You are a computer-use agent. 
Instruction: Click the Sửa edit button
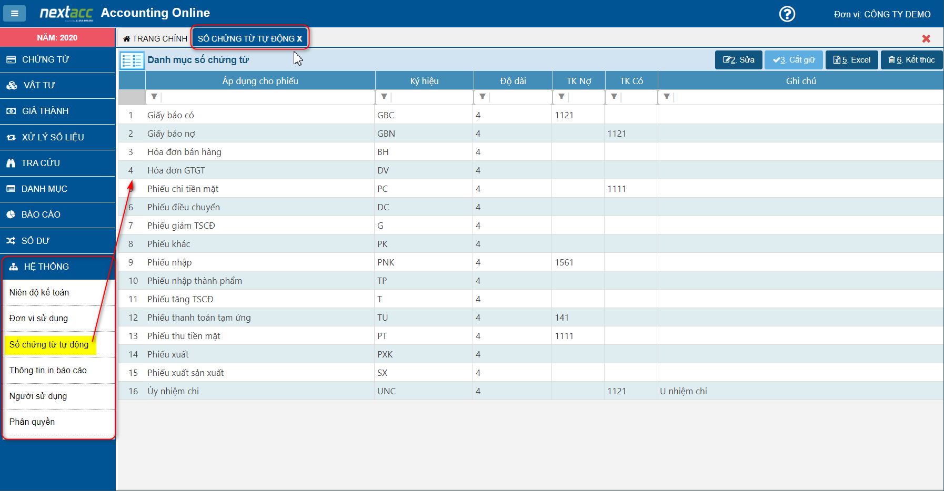[x=738, y=60]
